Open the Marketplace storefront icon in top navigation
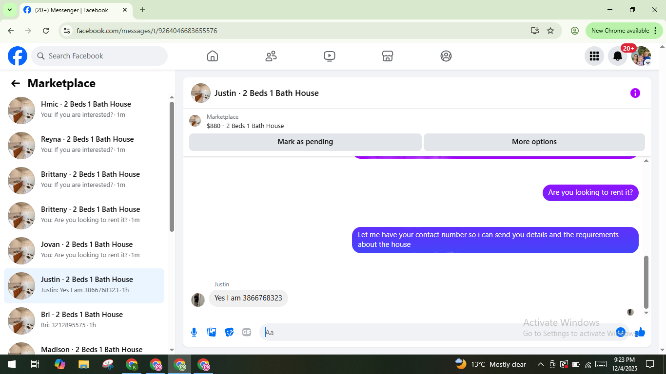Image resolution: width=666 pixels, height=374 pixels. (388, 56)
